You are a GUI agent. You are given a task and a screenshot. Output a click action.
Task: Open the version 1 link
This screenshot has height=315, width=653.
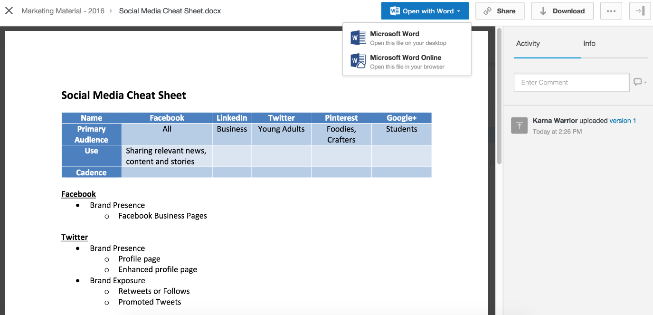click(x=623, y=121)
